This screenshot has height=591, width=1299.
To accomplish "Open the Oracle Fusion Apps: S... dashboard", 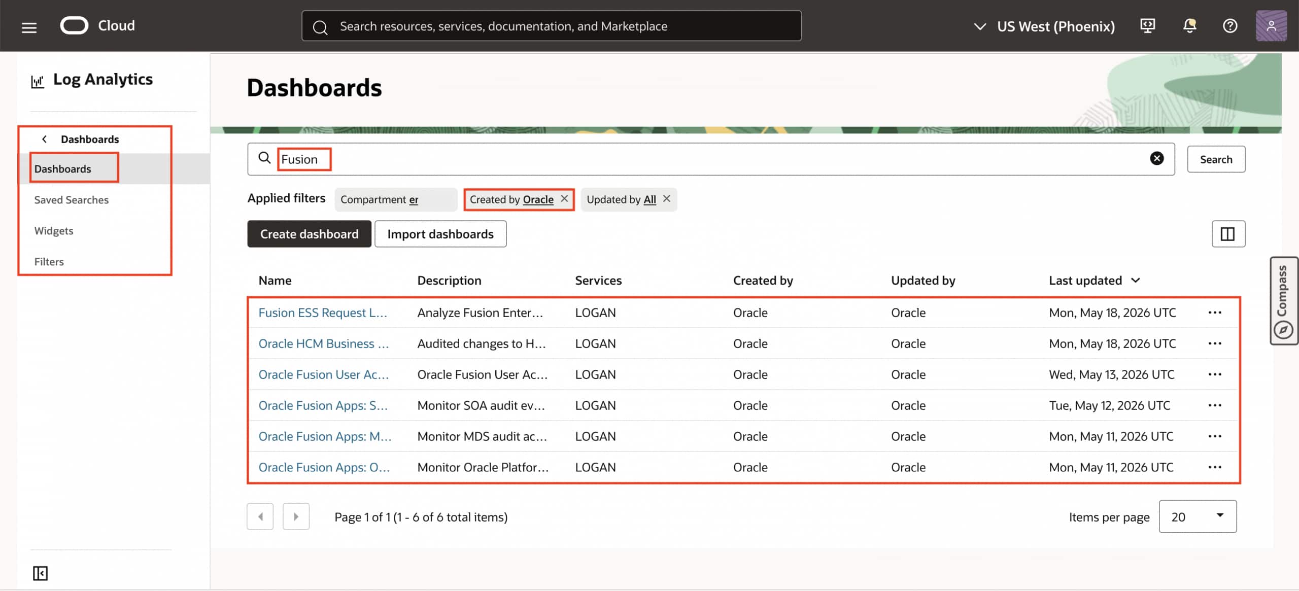I will (x=323, y=405).
